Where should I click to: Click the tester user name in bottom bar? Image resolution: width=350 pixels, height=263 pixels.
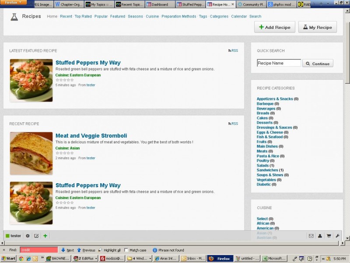(16, 236)
